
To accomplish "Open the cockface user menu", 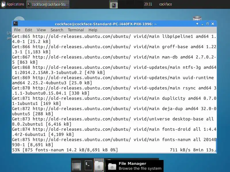I will 166,4.
